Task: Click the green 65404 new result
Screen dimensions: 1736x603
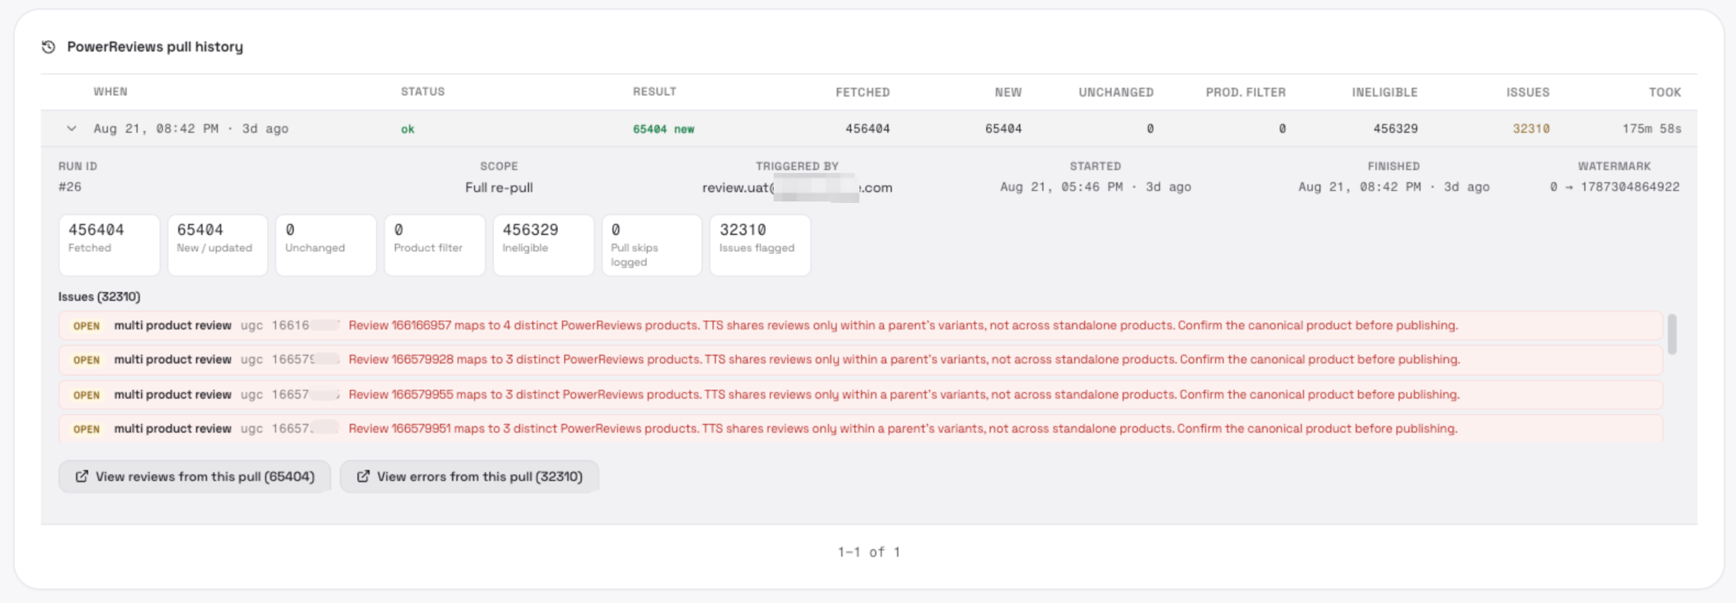Action: (664, 129)
